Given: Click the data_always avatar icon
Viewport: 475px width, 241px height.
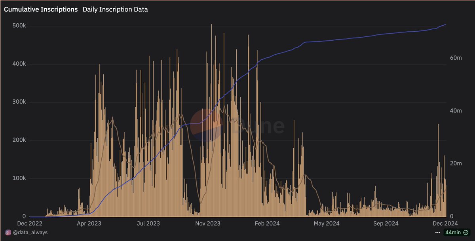Looking at the screenshot, I should coord(7,232).
